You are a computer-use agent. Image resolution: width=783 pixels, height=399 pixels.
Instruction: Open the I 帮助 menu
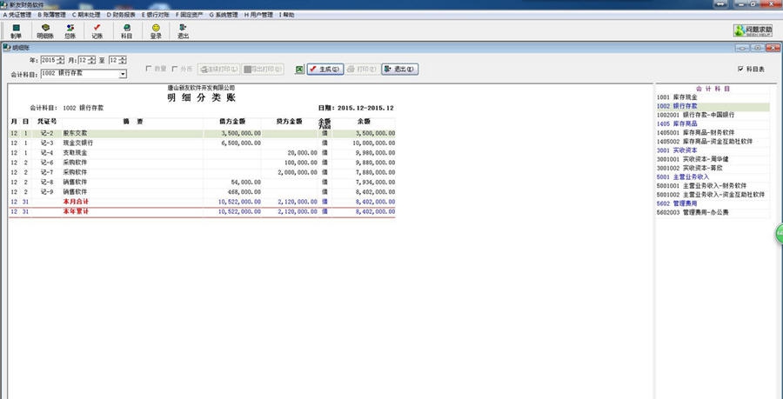click(286, 15)
